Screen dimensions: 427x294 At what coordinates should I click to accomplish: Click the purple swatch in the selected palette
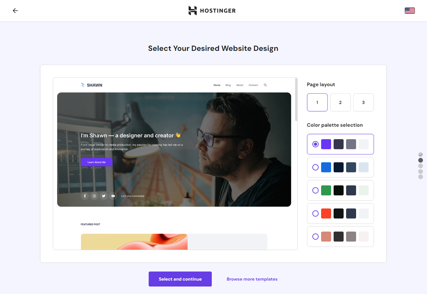(326, 144)
